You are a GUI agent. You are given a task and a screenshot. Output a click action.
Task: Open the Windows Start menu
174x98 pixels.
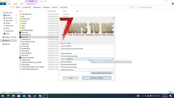(2, 96)
